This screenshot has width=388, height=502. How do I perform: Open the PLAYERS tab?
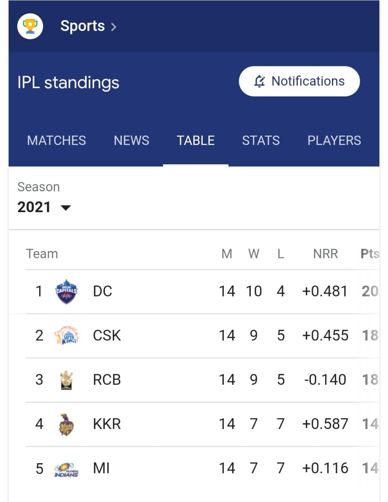pos(334,140)
